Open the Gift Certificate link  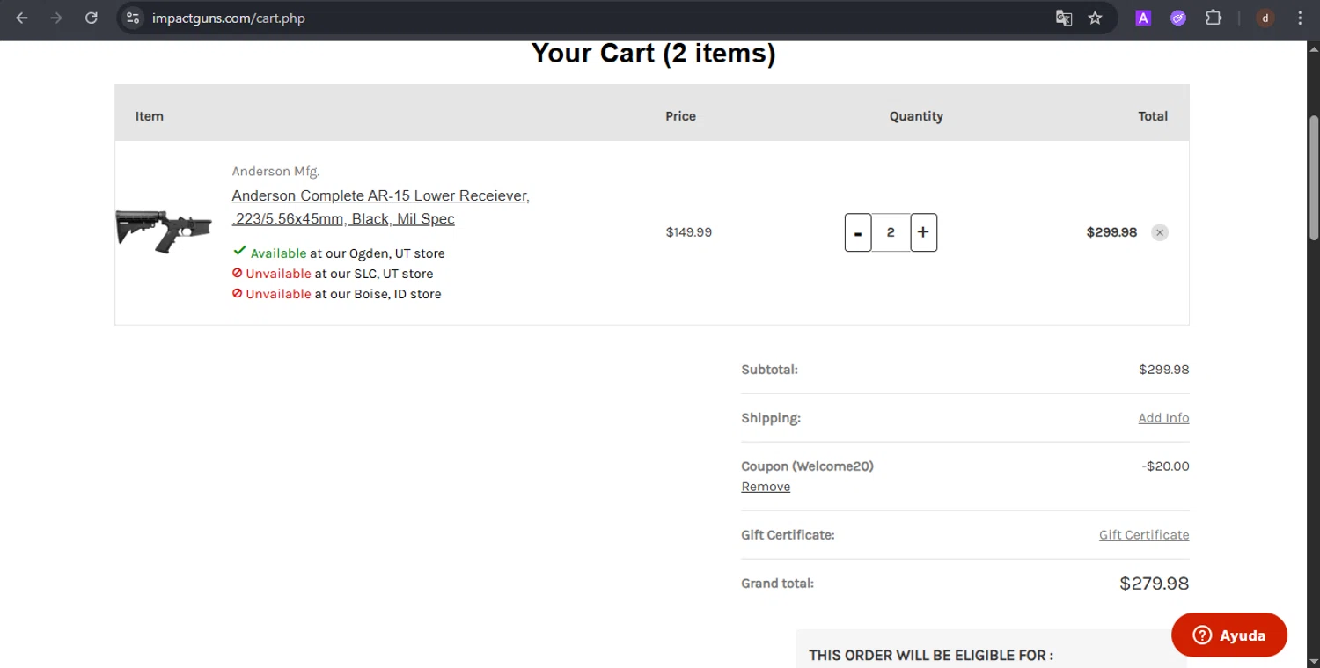point(1144,535)
